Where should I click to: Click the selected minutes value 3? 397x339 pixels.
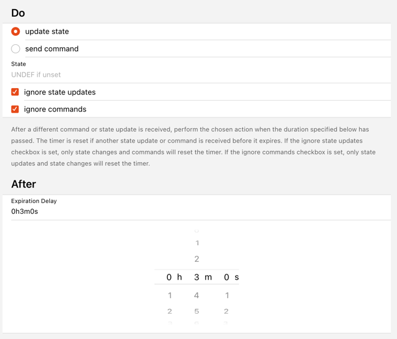[197, 277]
